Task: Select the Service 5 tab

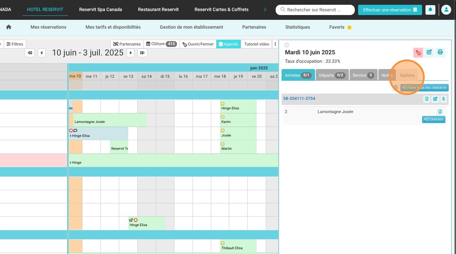Action: [363, 75]
